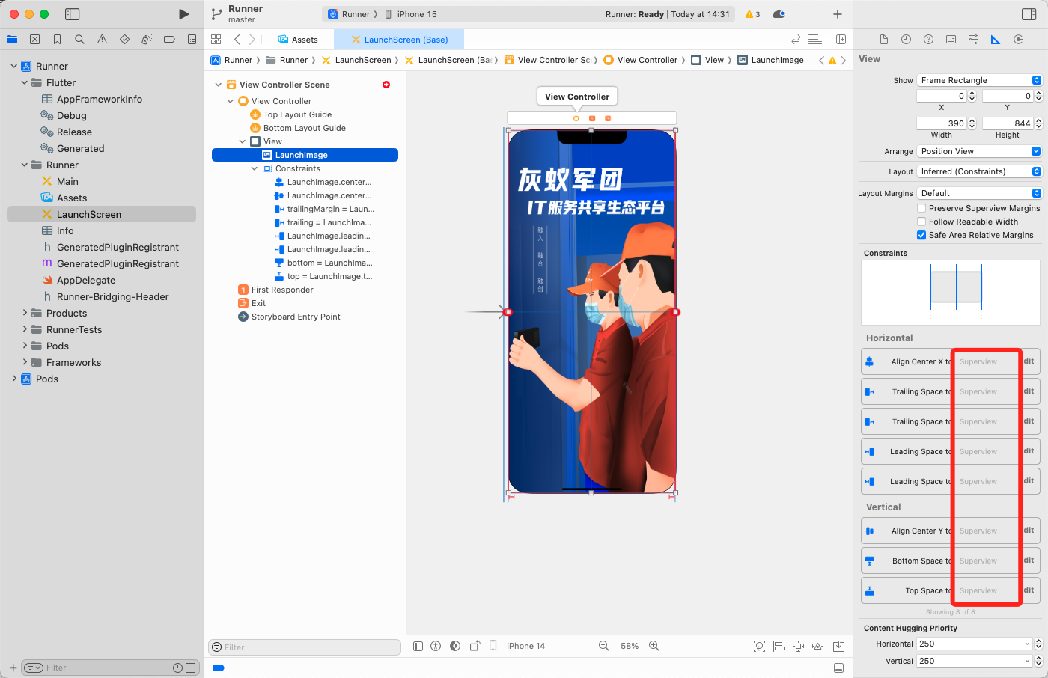The width and height of the screenshot is (1048, 678).
Task: Select AppDelegate in project navigator
Action: coord(86,280)
